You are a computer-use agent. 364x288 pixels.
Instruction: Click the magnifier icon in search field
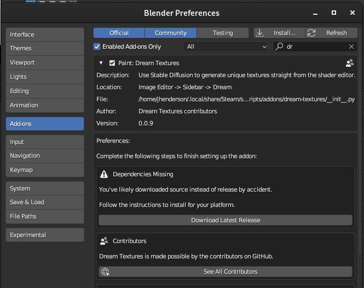pos(279,47)
